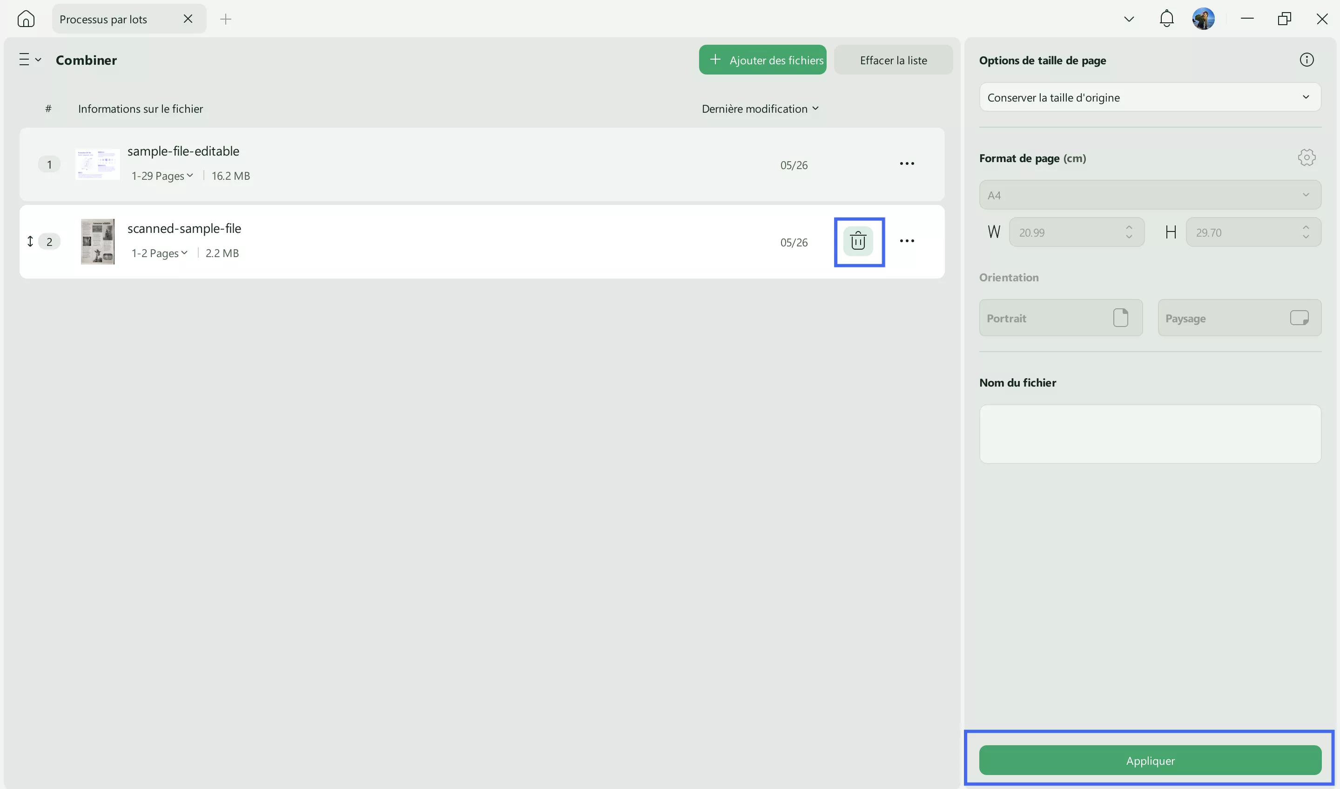The image size is (1340, 789).
Task: Click row number 2 badge
Action: [x=49, y=241]
